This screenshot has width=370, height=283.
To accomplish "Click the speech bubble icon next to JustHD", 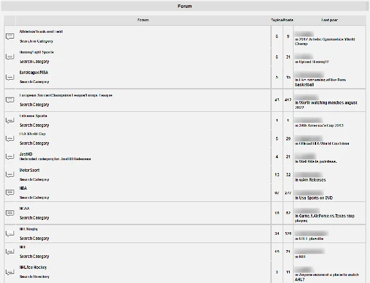I will pos(10,157).
